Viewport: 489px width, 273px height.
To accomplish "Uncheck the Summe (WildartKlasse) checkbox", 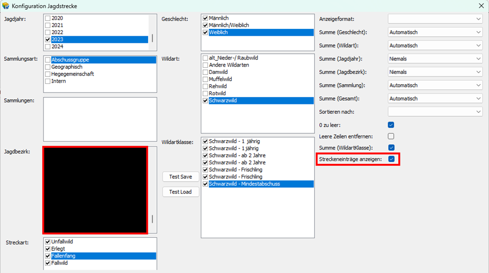I will coord(391,147).
